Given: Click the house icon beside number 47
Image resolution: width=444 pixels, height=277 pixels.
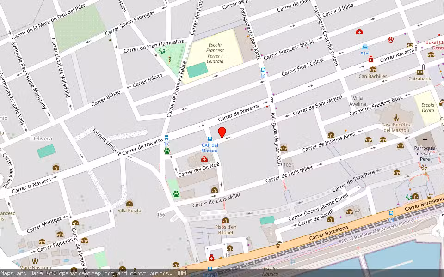Looking at the screenshot, I should 350,211.
